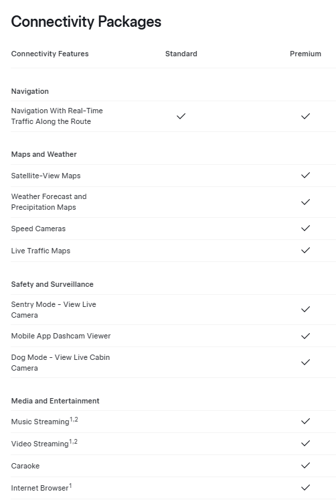Click Premium checkmark for Internet Browser

[305, 488]
